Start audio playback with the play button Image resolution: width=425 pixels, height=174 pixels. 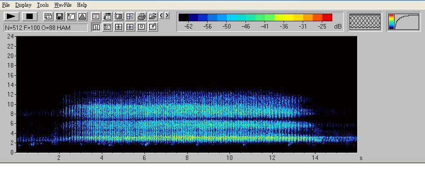(11, 16)
